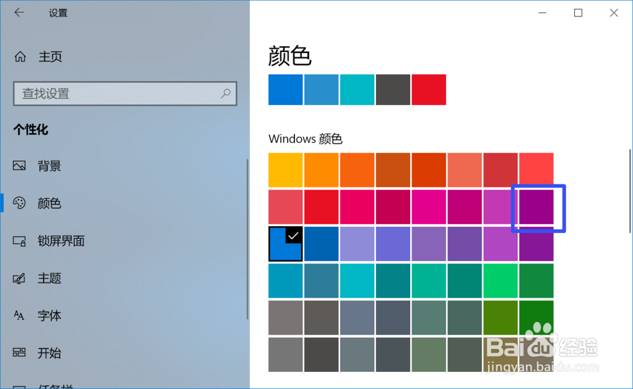Select 颜色 in the personalization sidebar
Screen dimensions: 633x389
49,203
